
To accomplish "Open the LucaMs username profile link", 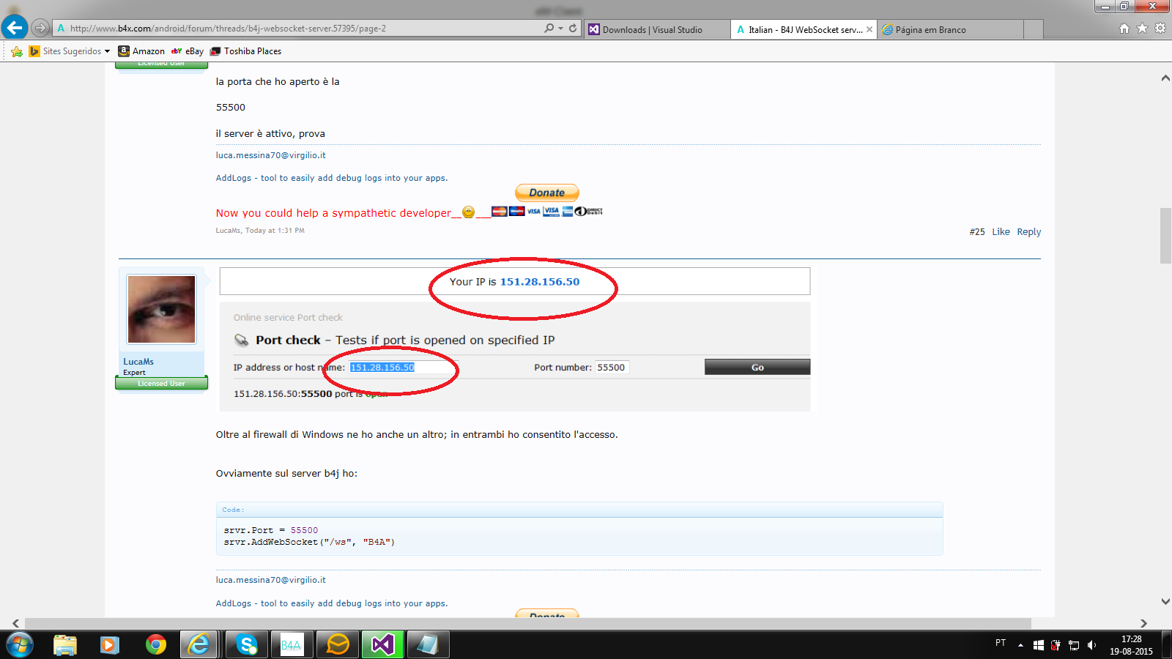I will pyautogui.click(x=138, y=362).
